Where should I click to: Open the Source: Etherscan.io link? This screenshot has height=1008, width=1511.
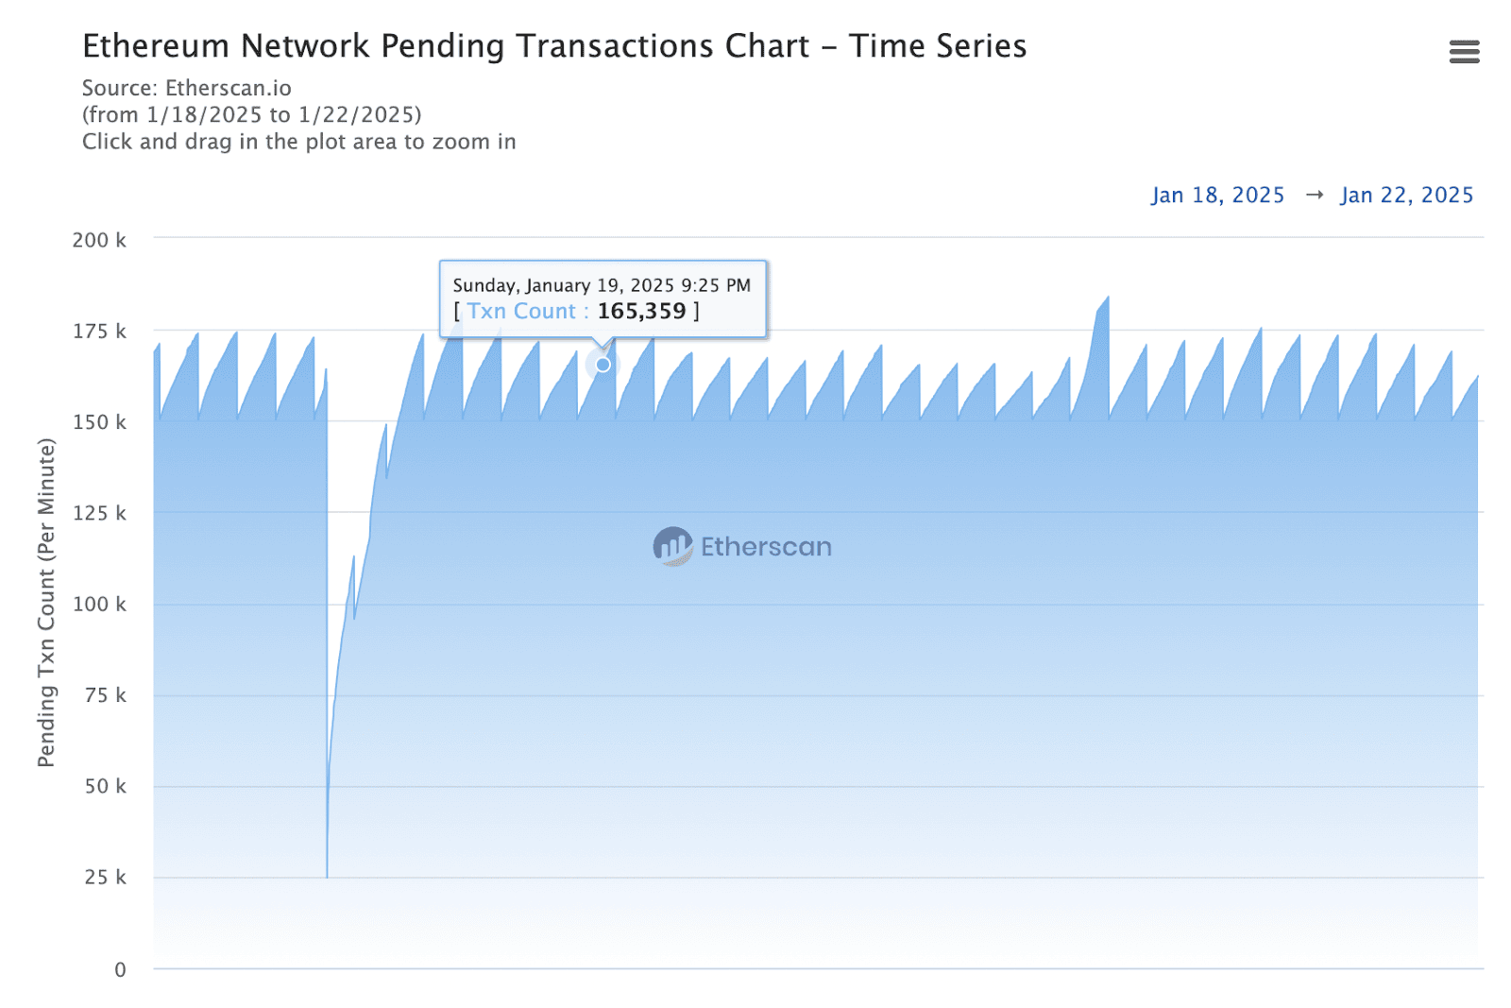tap(186, 88)
